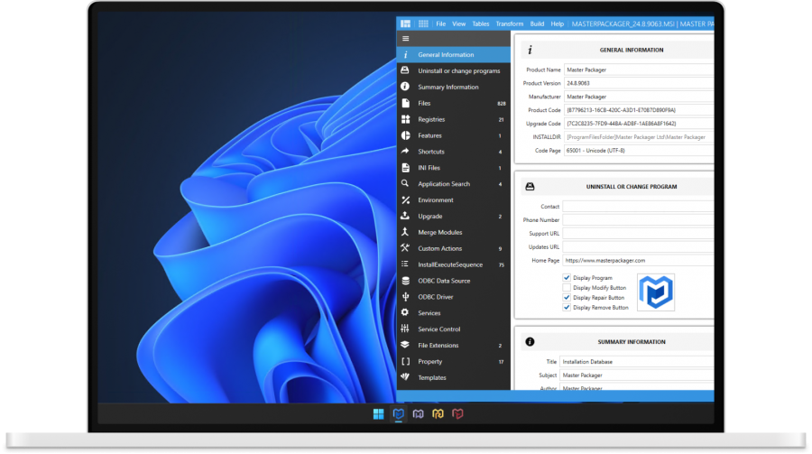Click the Service Control sliders icon

(405, 329)
